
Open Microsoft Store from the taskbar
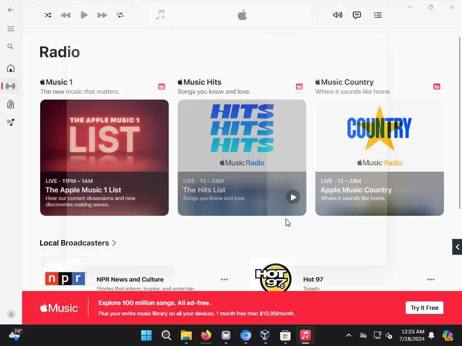point(285,335)
